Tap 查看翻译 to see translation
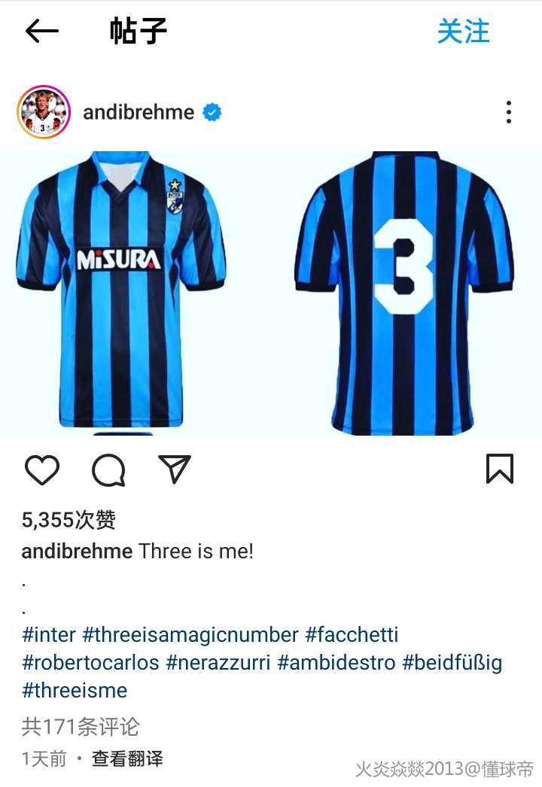 click(x=127, y=758)
